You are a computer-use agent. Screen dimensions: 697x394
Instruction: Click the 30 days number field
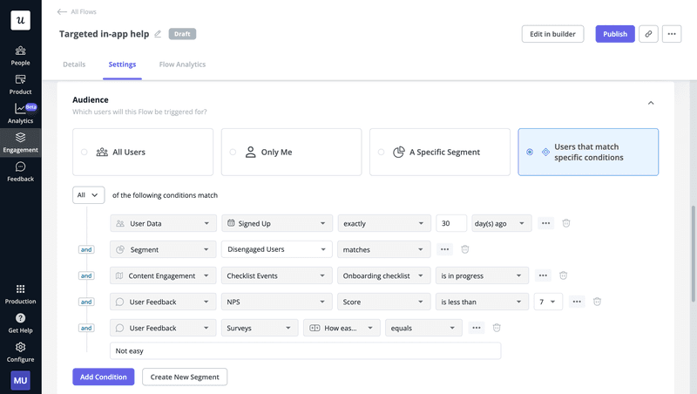click(x=451, y=223)
